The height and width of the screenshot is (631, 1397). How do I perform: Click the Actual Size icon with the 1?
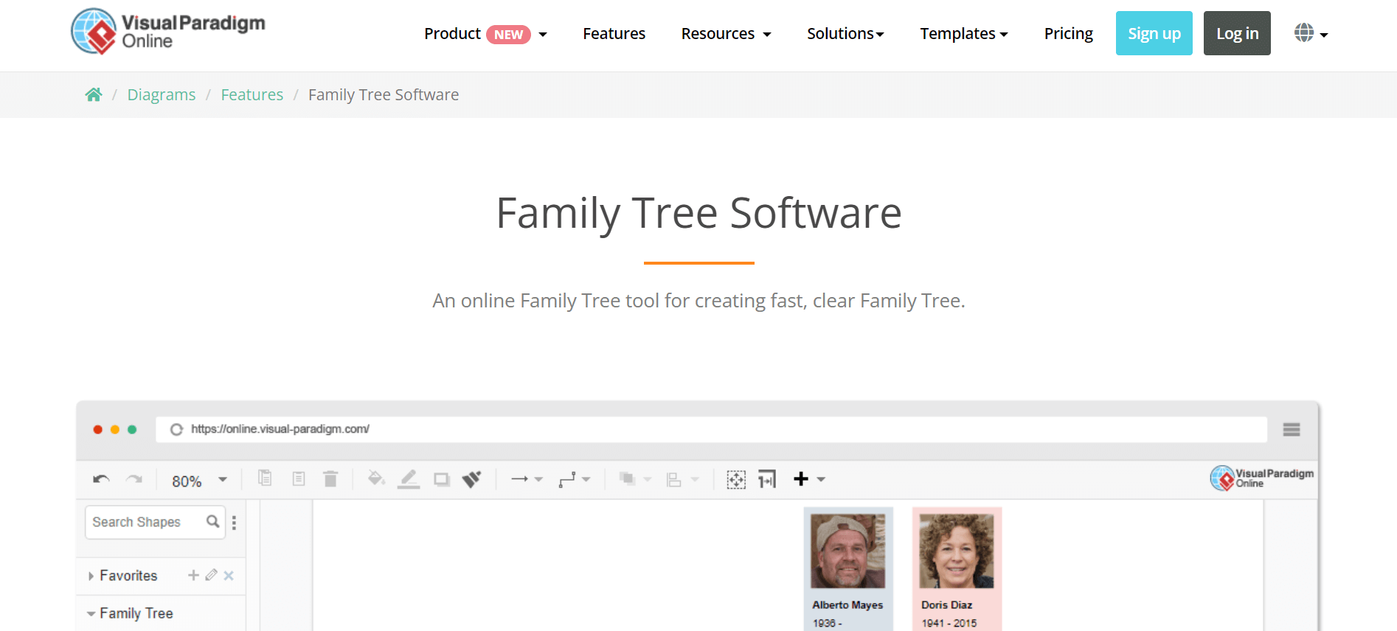[x=767, y=480]
